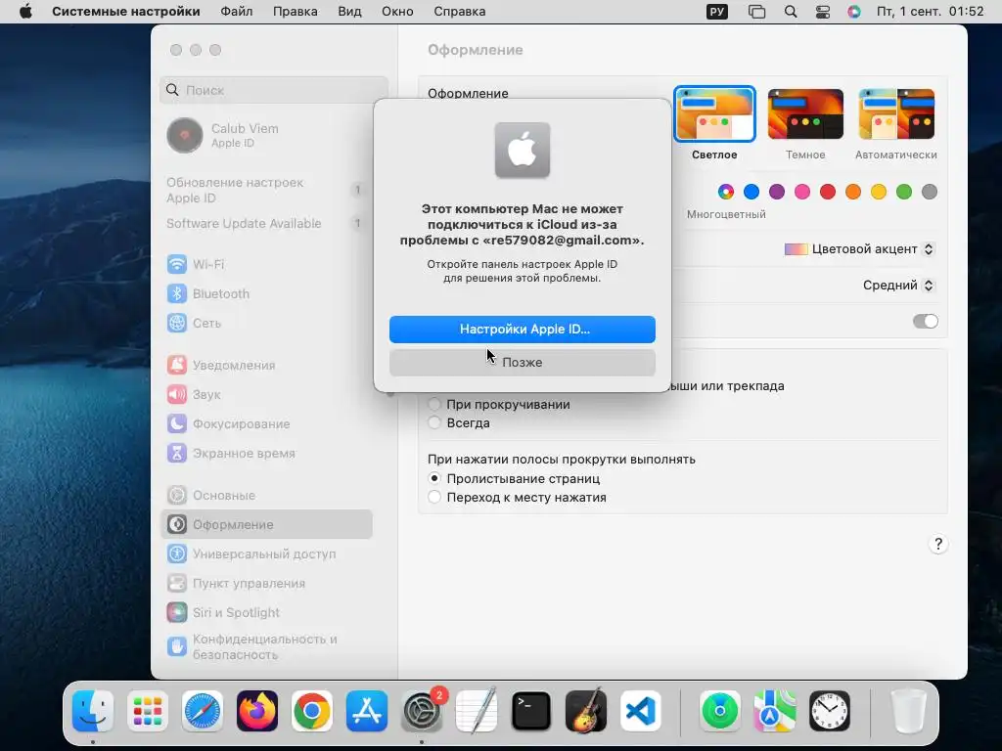Click the Настройки Apple ID… button

pyautogui.click(x=523, y=329)
